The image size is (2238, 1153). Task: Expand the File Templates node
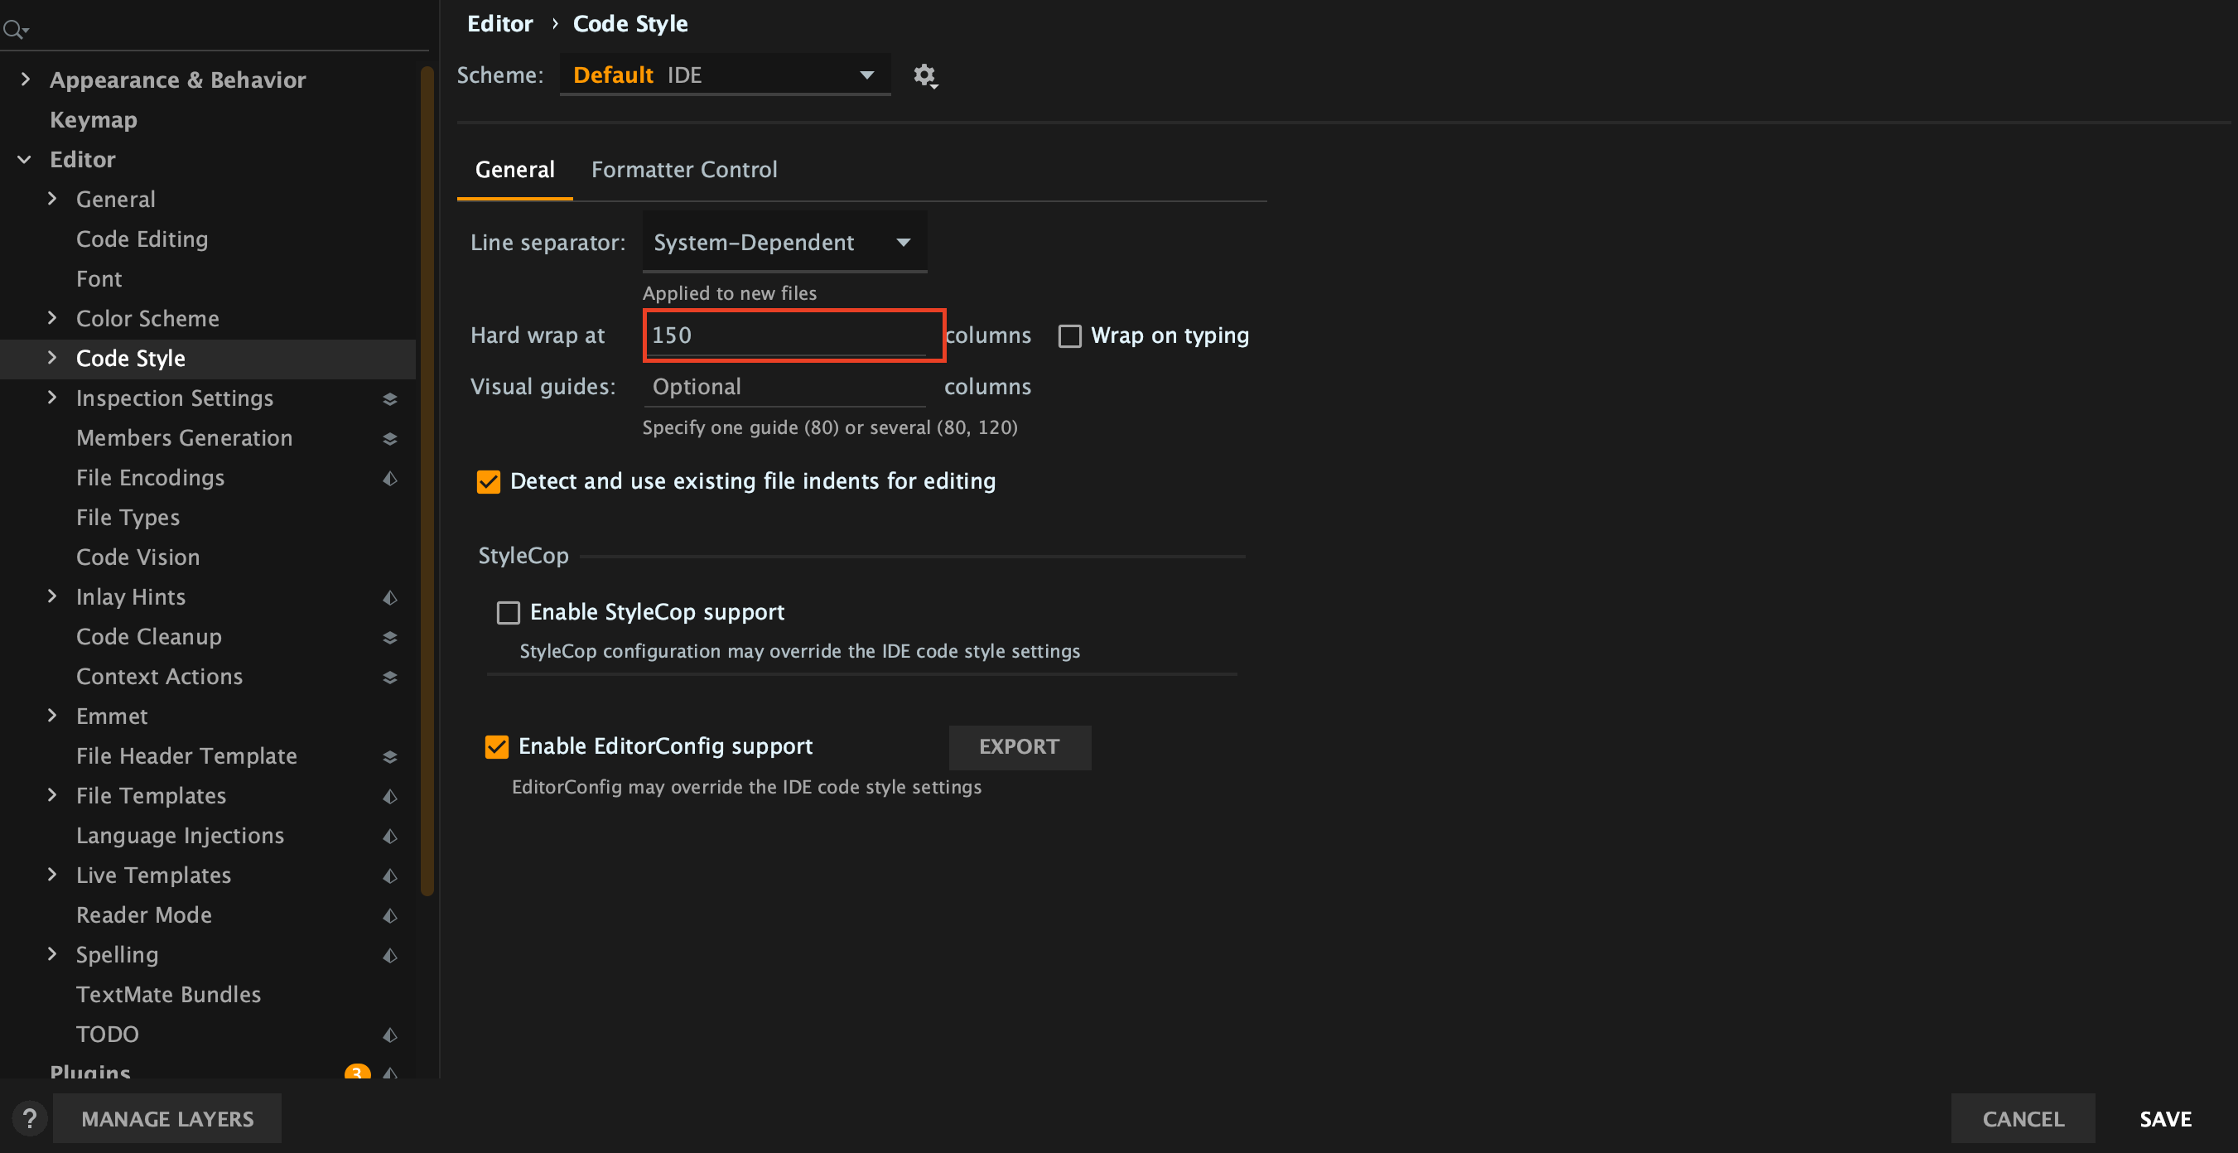click(x=52, y=795)
